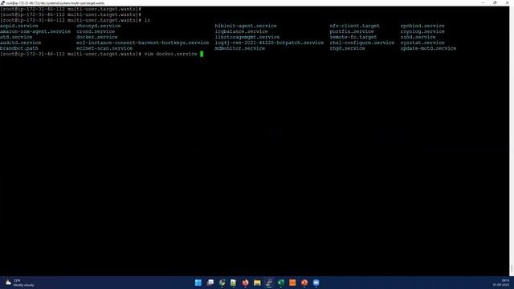Open the orange app icon in the taskbar
The image size is (514, 289).
292,283
